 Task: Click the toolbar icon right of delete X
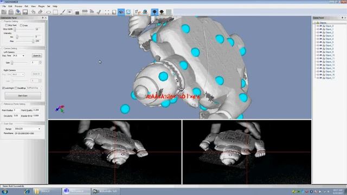(x=77, y=12)
